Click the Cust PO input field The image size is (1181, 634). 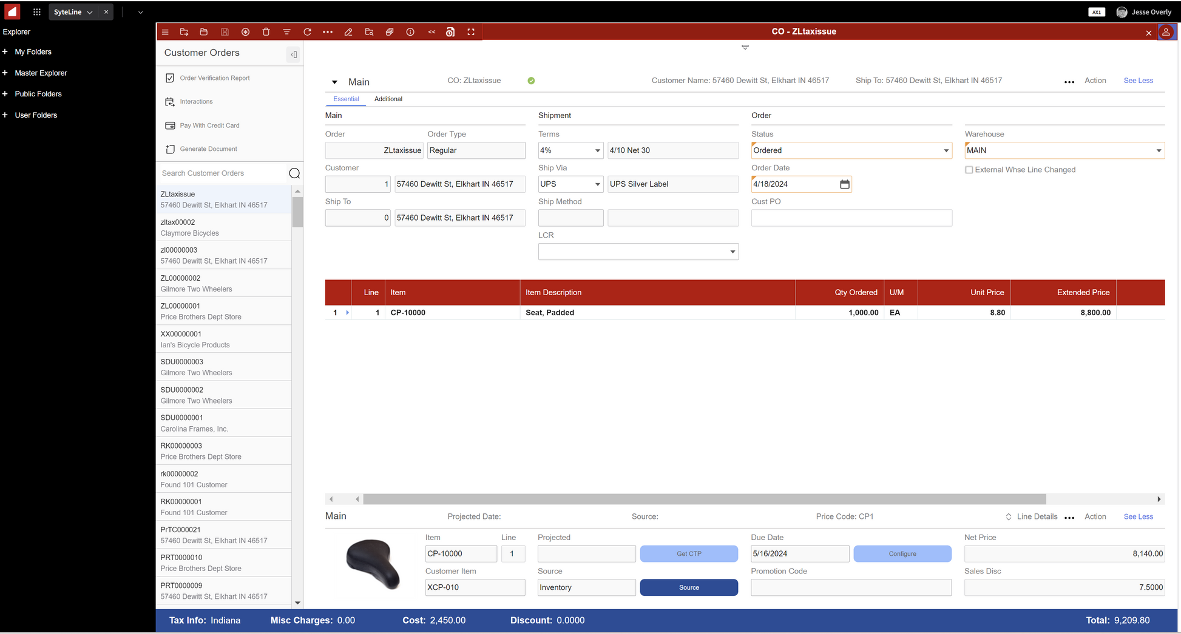tap(851, 218)
